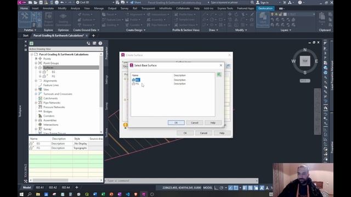
Task: Open the Insert ribbon tab
Action: tap(35, 8)
